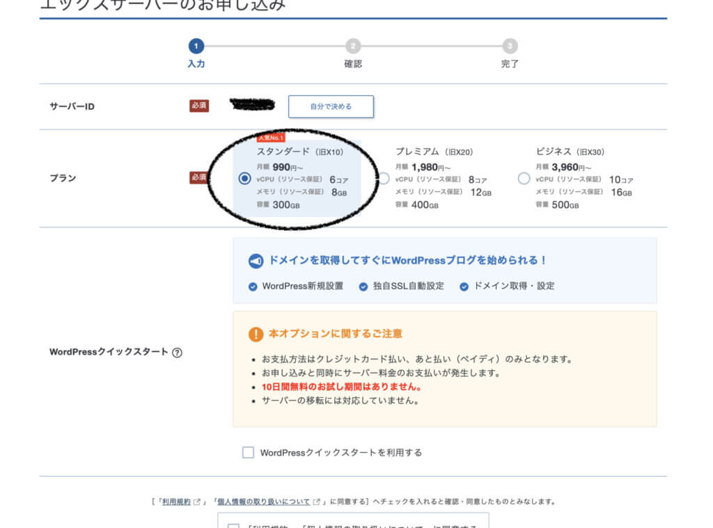Select the ビジネス plan radio button

coord(524,179)
